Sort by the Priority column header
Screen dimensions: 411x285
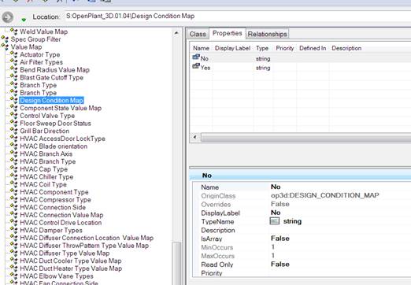pos(284,48)
